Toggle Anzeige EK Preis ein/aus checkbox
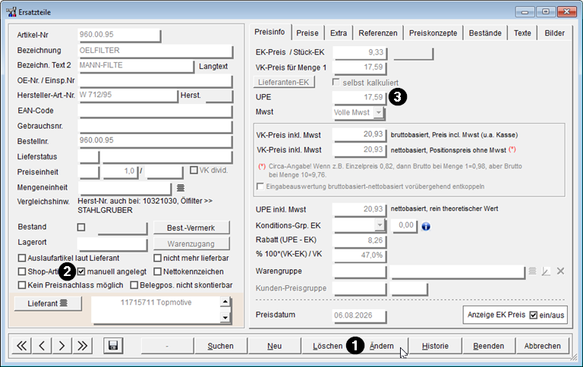Viewport: 583px width, 367px height. [x=533, y=315]
